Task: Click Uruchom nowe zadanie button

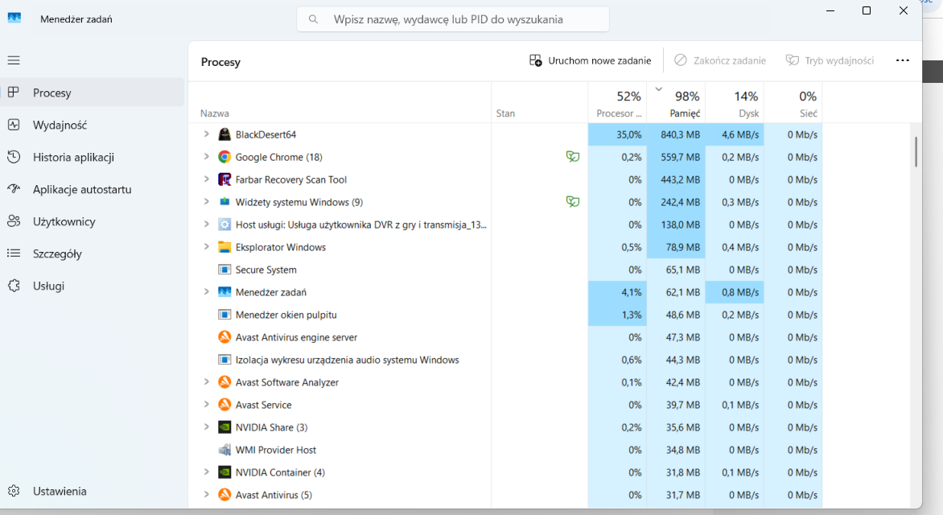Action: pos(590,60)
